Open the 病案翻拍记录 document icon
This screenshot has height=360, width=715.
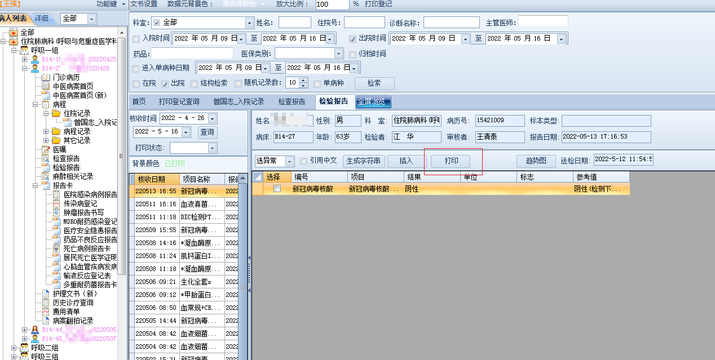(46, 321)
